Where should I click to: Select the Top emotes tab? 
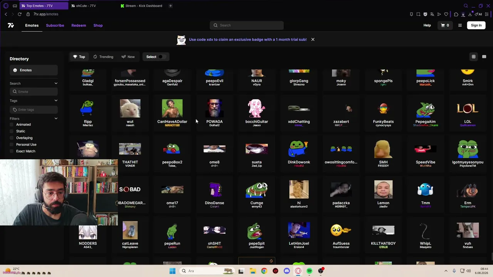[79, 57]
